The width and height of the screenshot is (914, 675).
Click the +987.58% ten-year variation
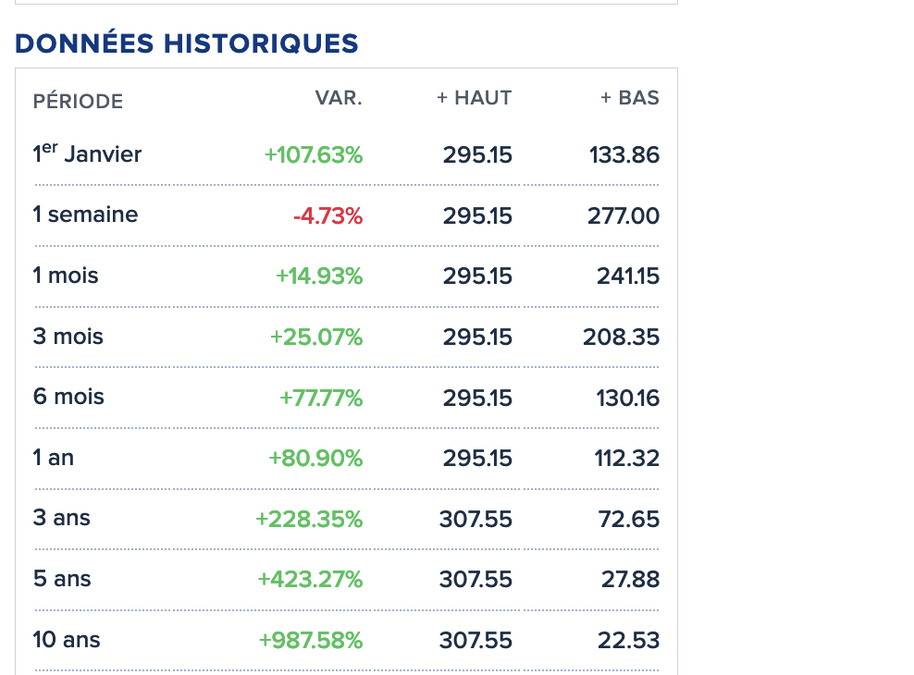pyautogui.click(x=311, y=641)
